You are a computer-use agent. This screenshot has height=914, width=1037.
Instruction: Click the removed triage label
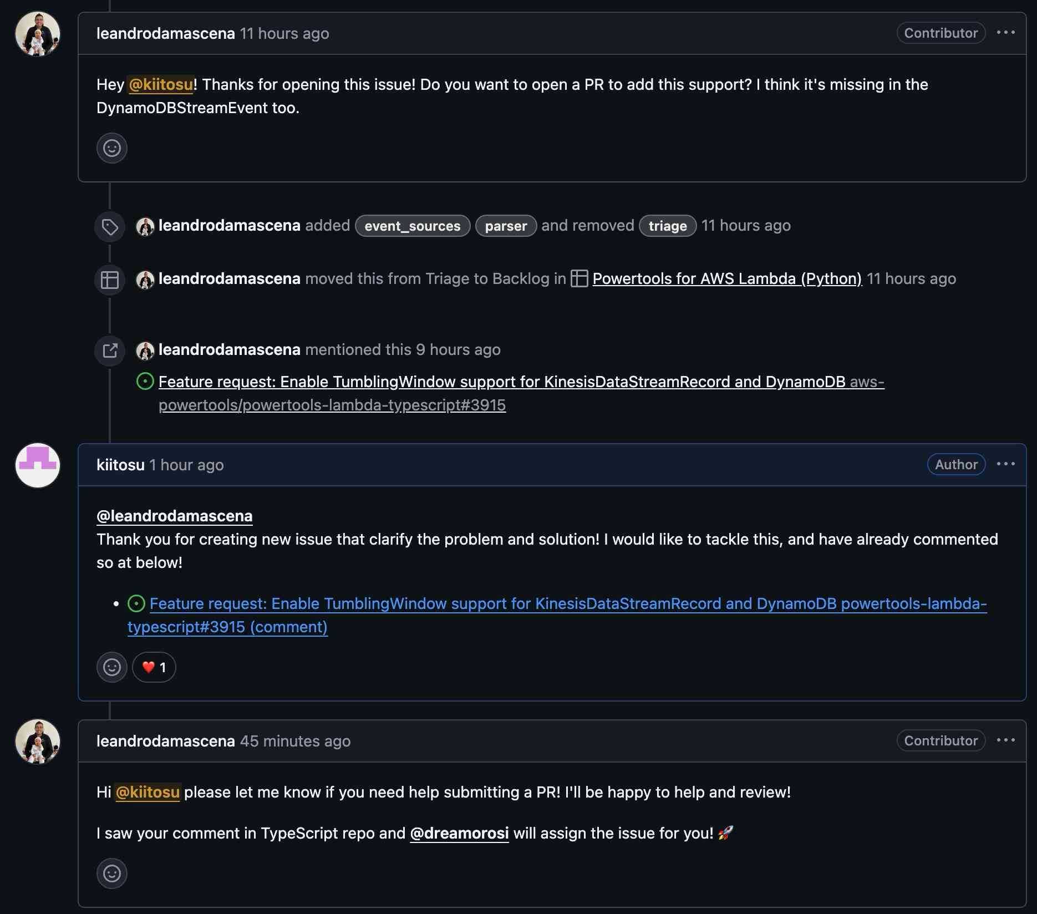(x=667, y=226)
